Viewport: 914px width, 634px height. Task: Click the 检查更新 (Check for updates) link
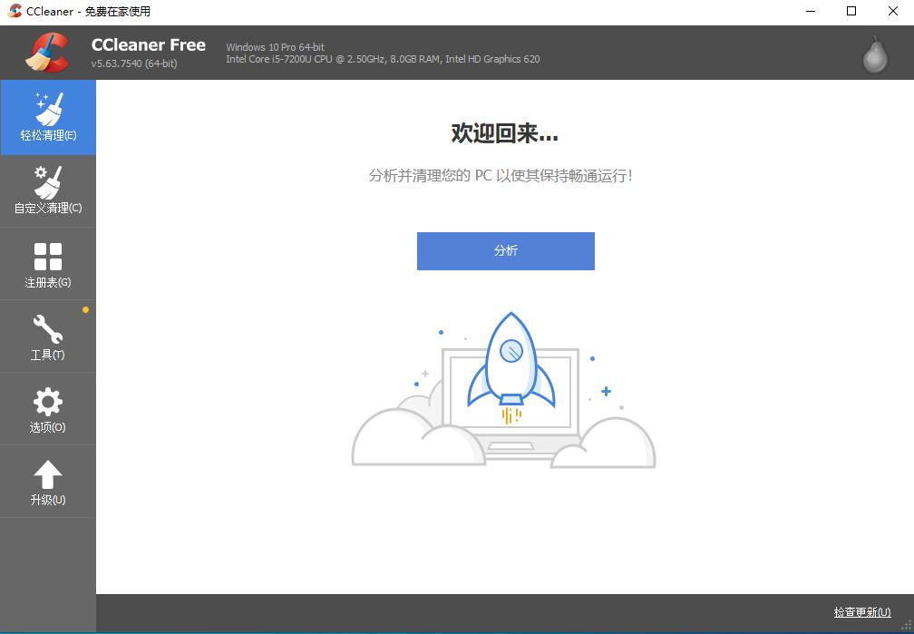pyautogui.click(x=861, y=612)
